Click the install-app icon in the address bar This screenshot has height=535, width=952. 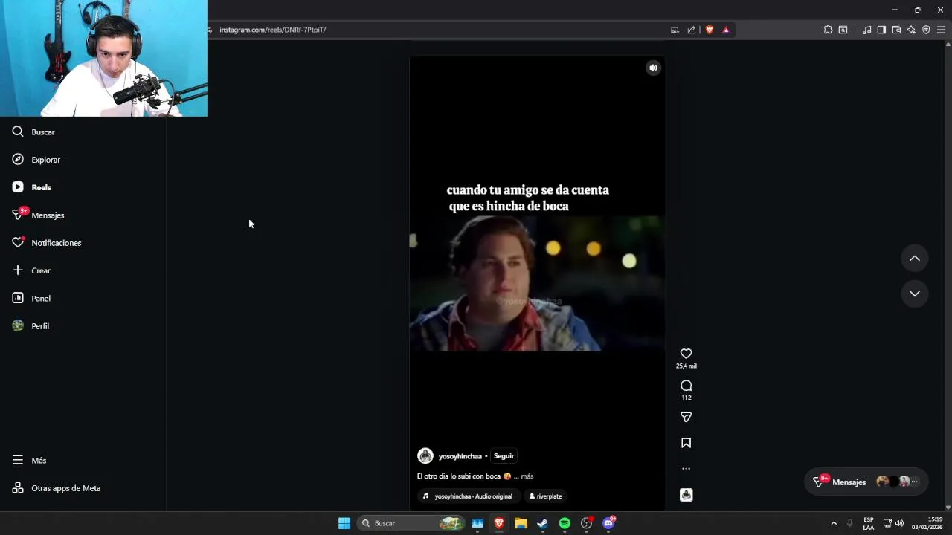point(675,30)
